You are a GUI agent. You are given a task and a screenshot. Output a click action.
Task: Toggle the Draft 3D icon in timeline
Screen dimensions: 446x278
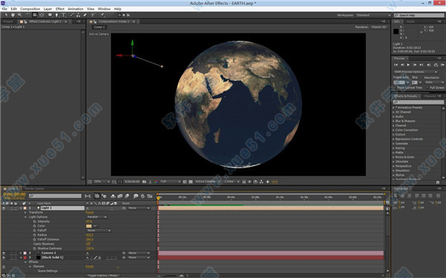[104, 196]
